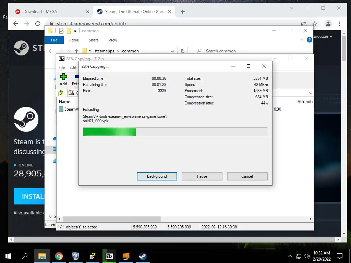Click the 7-Zip horizontal scrollbar thumb
Screen dimensions: 351x263
(x=112, y=219)
